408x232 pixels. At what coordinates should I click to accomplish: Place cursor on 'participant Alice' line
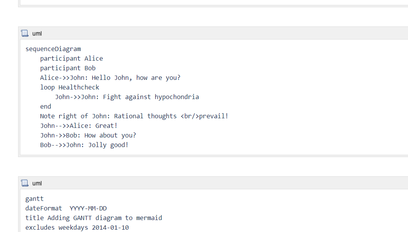pyautogui.click(x=71, y=58)
